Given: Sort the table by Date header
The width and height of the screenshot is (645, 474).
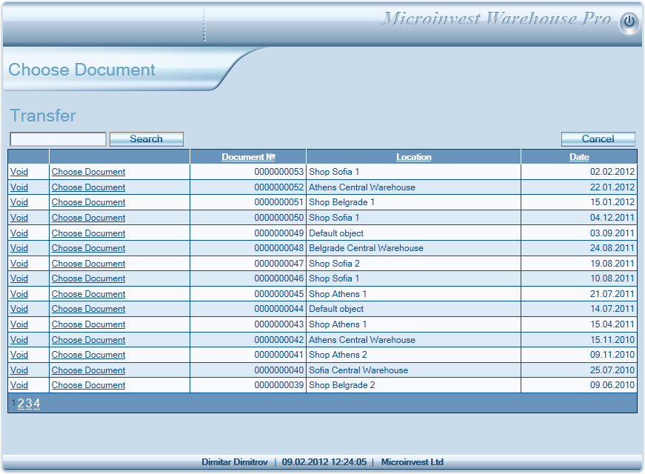Looking at the screenshot, I should pos(579,157).
